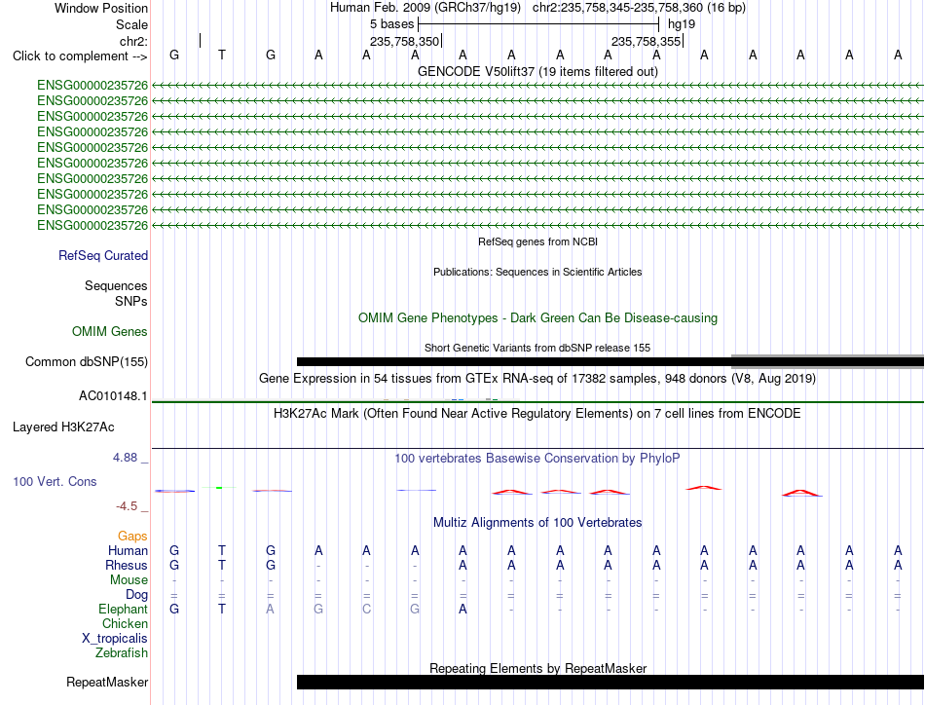925x705 pixels.
Task: Select the Zebrafish species label
Action: (122, 653)
